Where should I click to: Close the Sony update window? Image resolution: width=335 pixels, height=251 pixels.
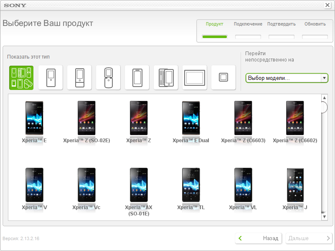[x=327, y=5]
